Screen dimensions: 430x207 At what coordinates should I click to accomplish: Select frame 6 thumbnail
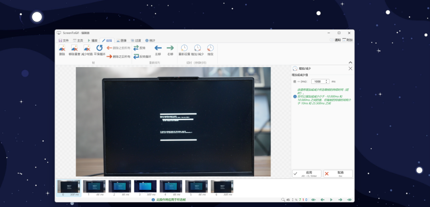(222, 188)
